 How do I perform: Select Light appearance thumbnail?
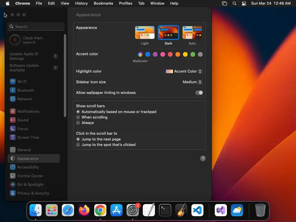click(145, 32)
